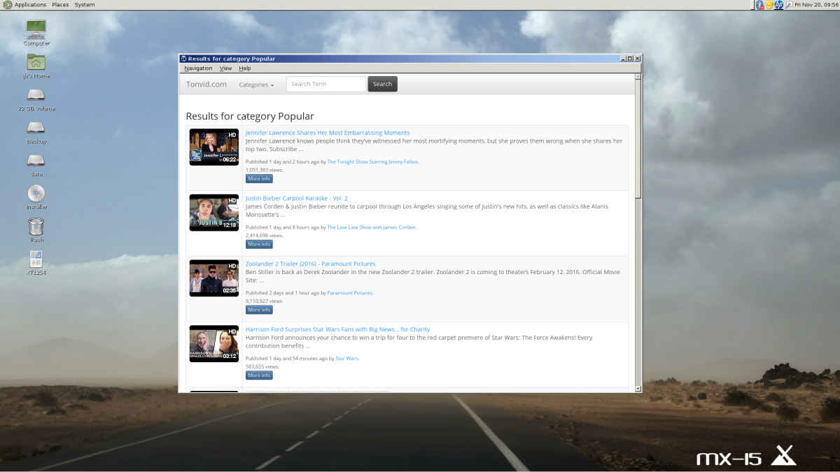Visit The Tonight Show Starring Jimmy Fallon channel

click(373, 162)
